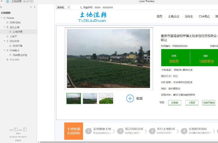Click the 价格 300万 price block
Viewport: 218px width, 143px height.
(174, 59)
